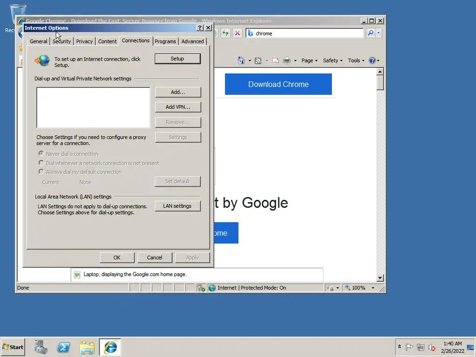Click the vertical scrollbar thumb in IE
Viewport: 476px width, 357px height.
pos(380,83)
